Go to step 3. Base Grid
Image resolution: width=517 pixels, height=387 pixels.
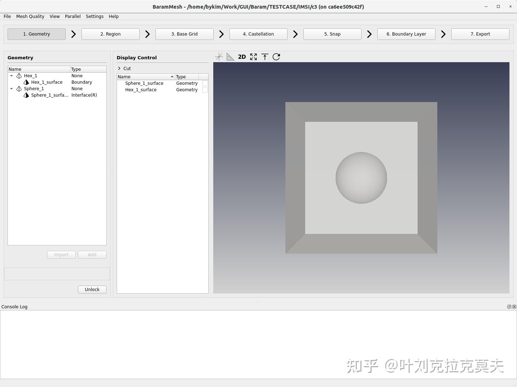coord(185,34)
